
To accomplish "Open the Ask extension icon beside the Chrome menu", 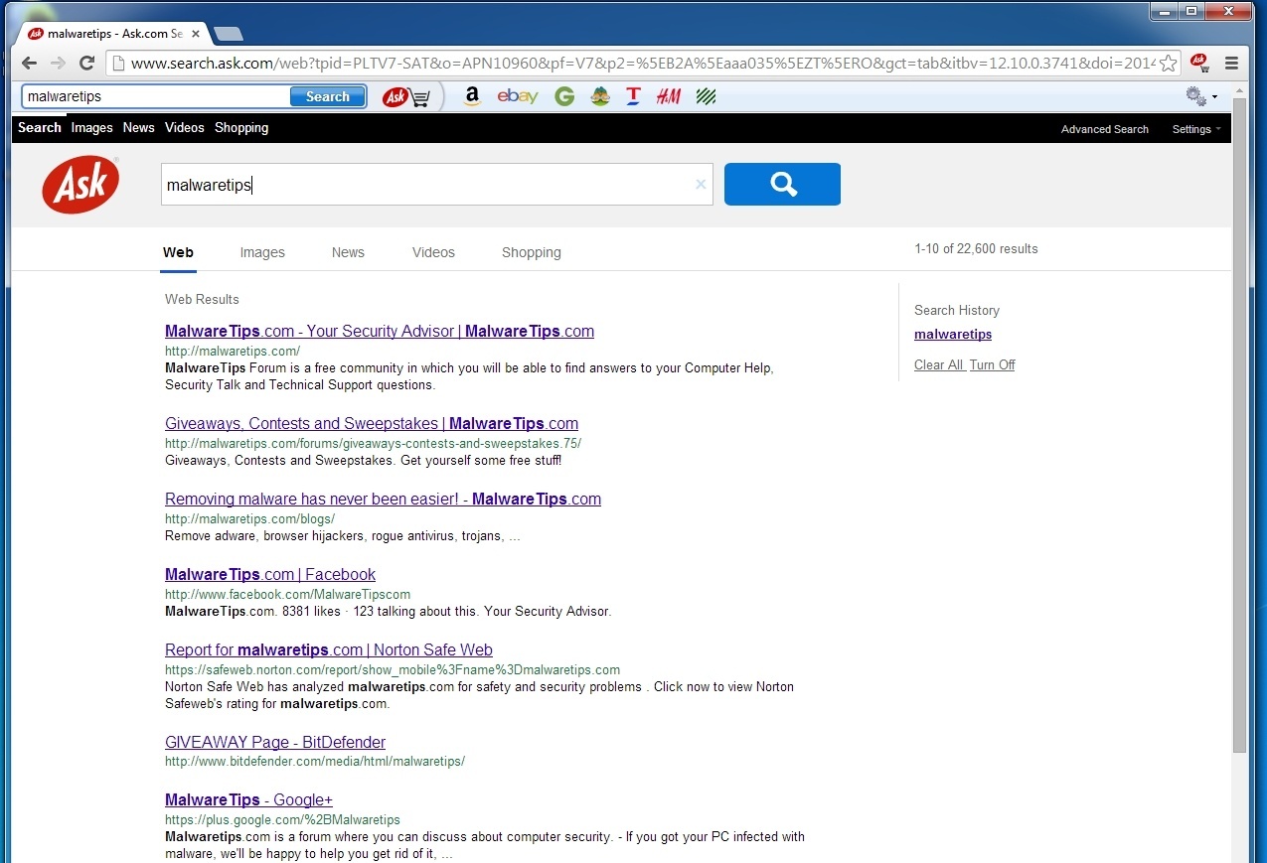I will tap(1200, 63).
